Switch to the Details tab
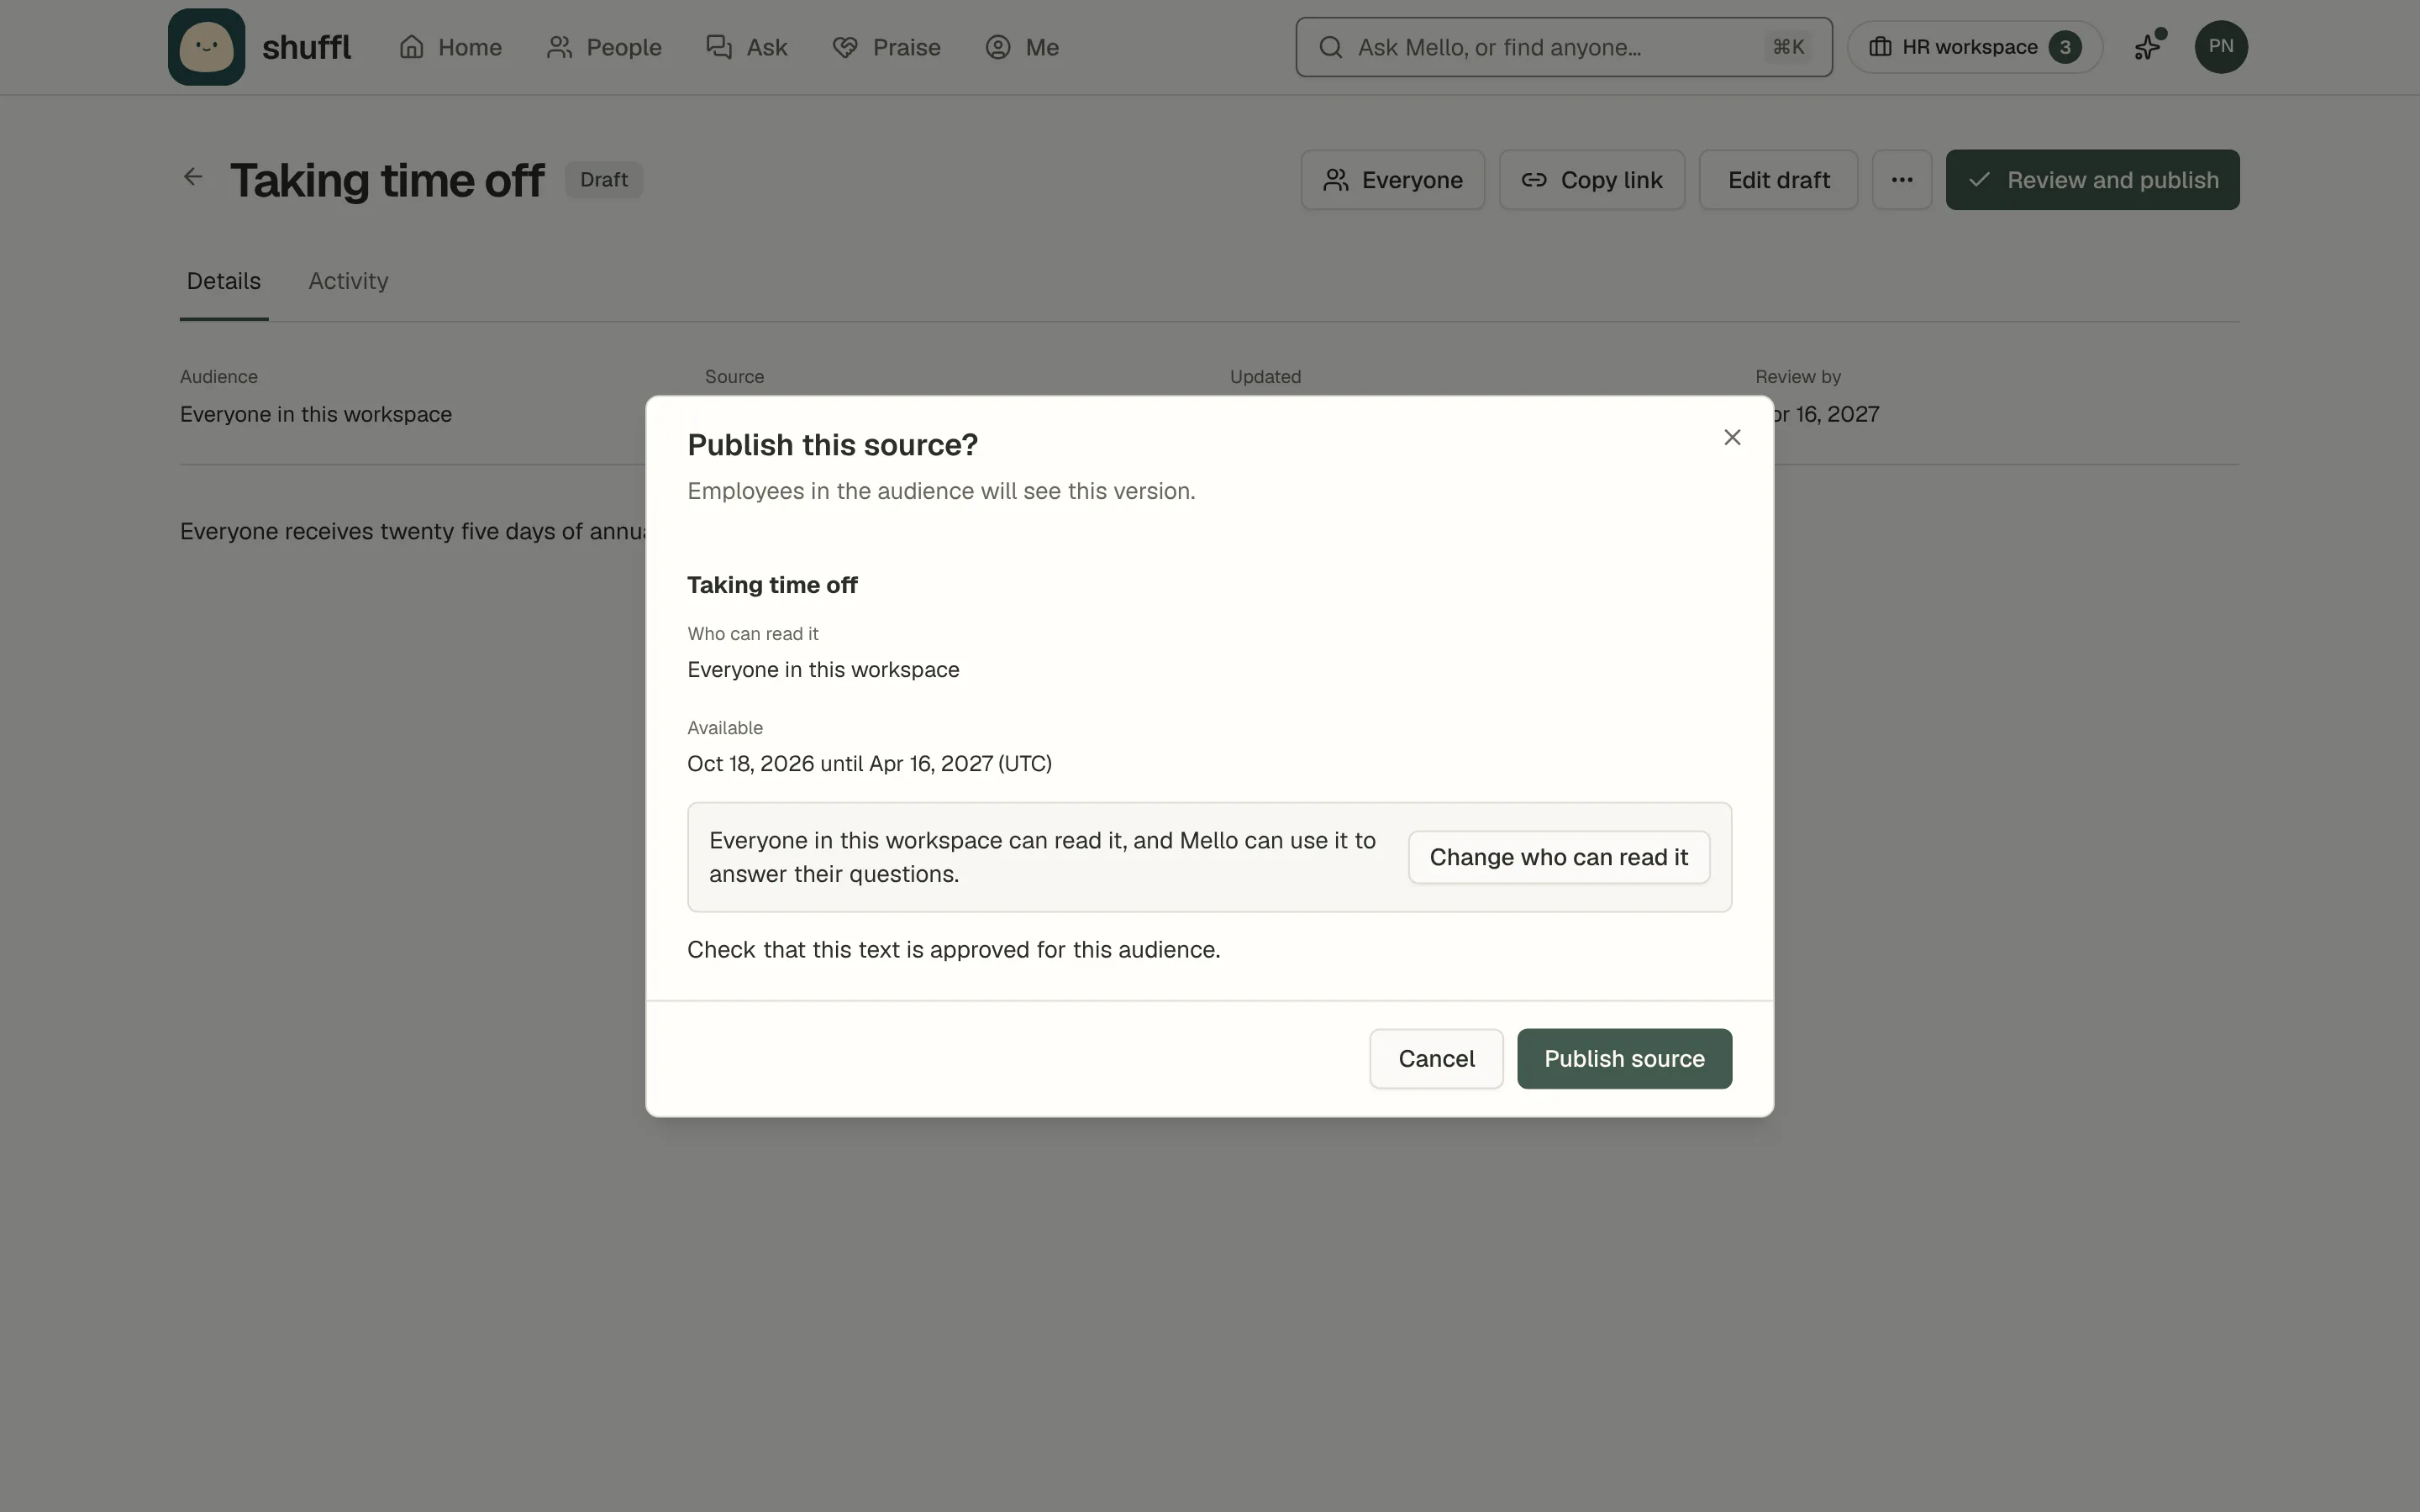 pyautogui.click(x=224, y=282)
